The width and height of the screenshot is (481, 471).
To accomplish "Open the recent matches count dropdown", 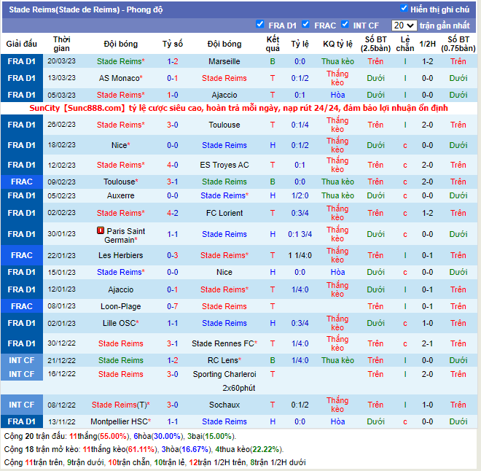I will pos(403,26).
